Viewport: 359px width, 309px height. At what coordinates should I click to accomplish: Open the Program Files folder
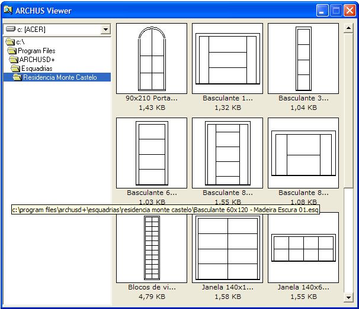point(37,51)
